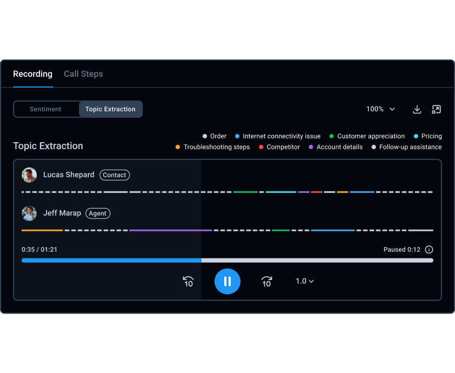Click the purple Account details segment in Jeff's timeline

[170, 230]
